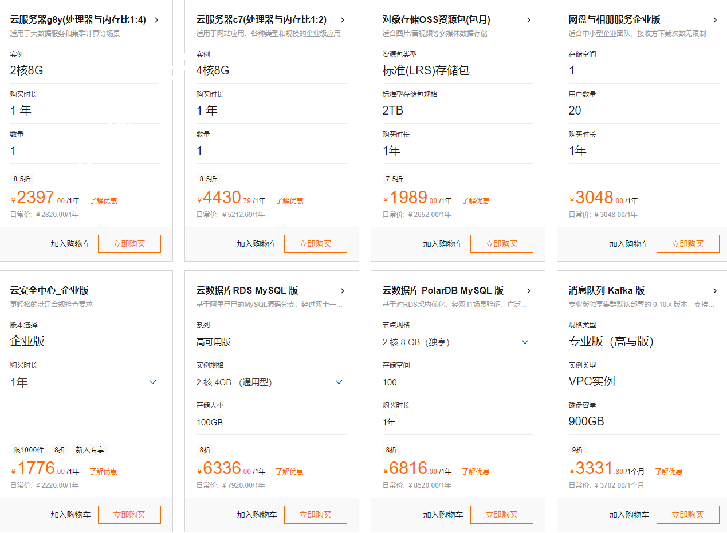This screenshot has height=533, width=727.
Task: Click the 7.5折 discount tag
Action: (394, 179)
